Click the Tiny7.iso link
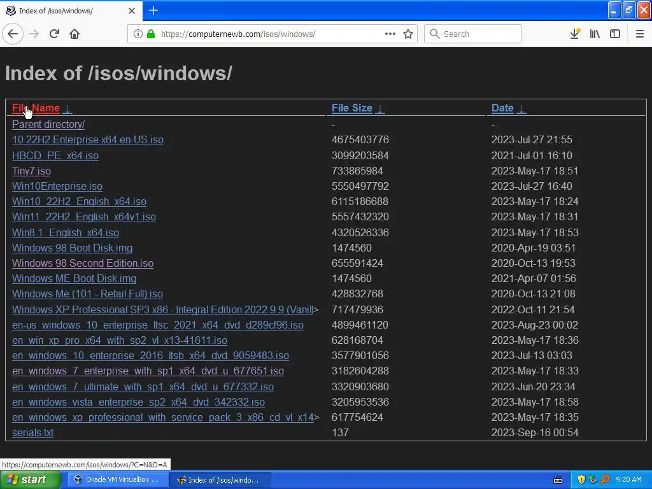Viewport: 652px width, 489px height. pyautogui.click(x=32, y=171)
